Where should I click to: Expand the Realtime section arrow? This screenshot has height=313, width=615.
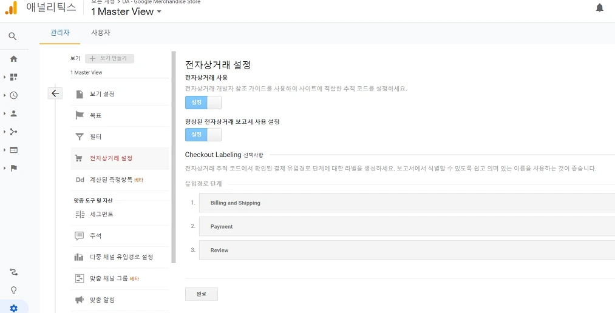[4, 95]
